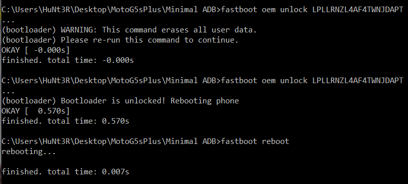This screenshot has height=184, width=408.
Task: Click the 'OKAY [ -0.000s]' output
Action: tap(36, 50)
